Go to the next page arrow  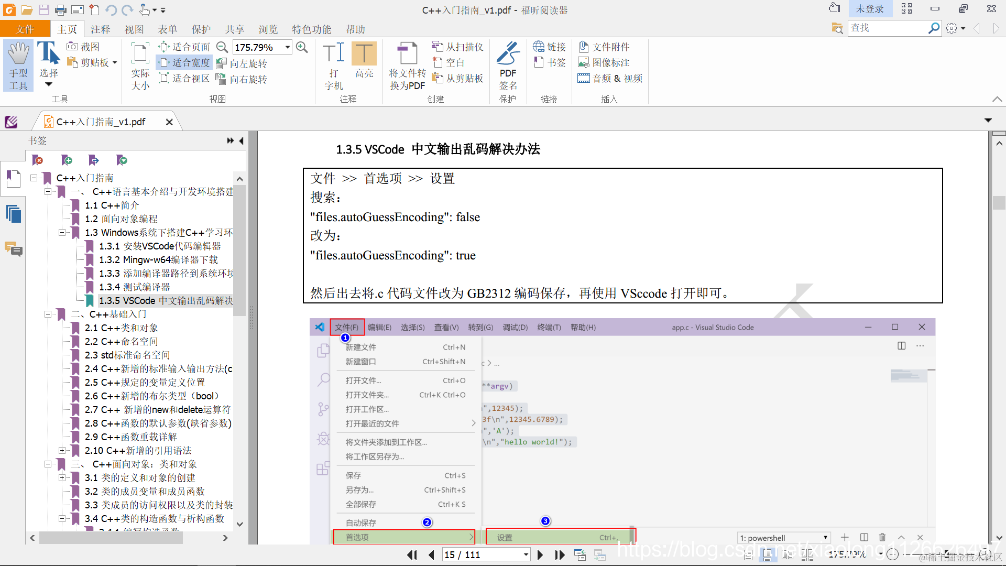point(540,554)
